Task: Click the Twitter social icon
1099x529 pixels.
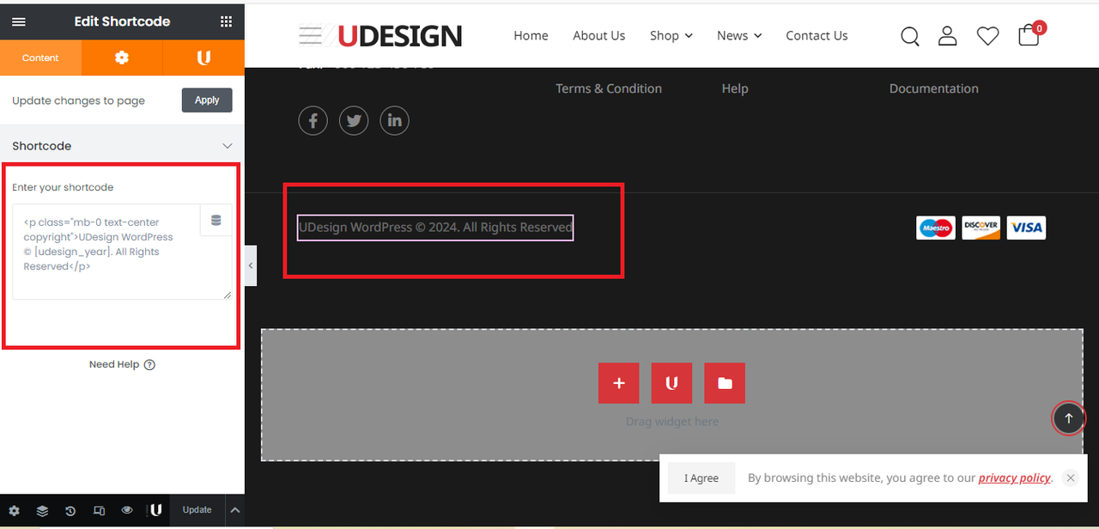Action: 354,120
